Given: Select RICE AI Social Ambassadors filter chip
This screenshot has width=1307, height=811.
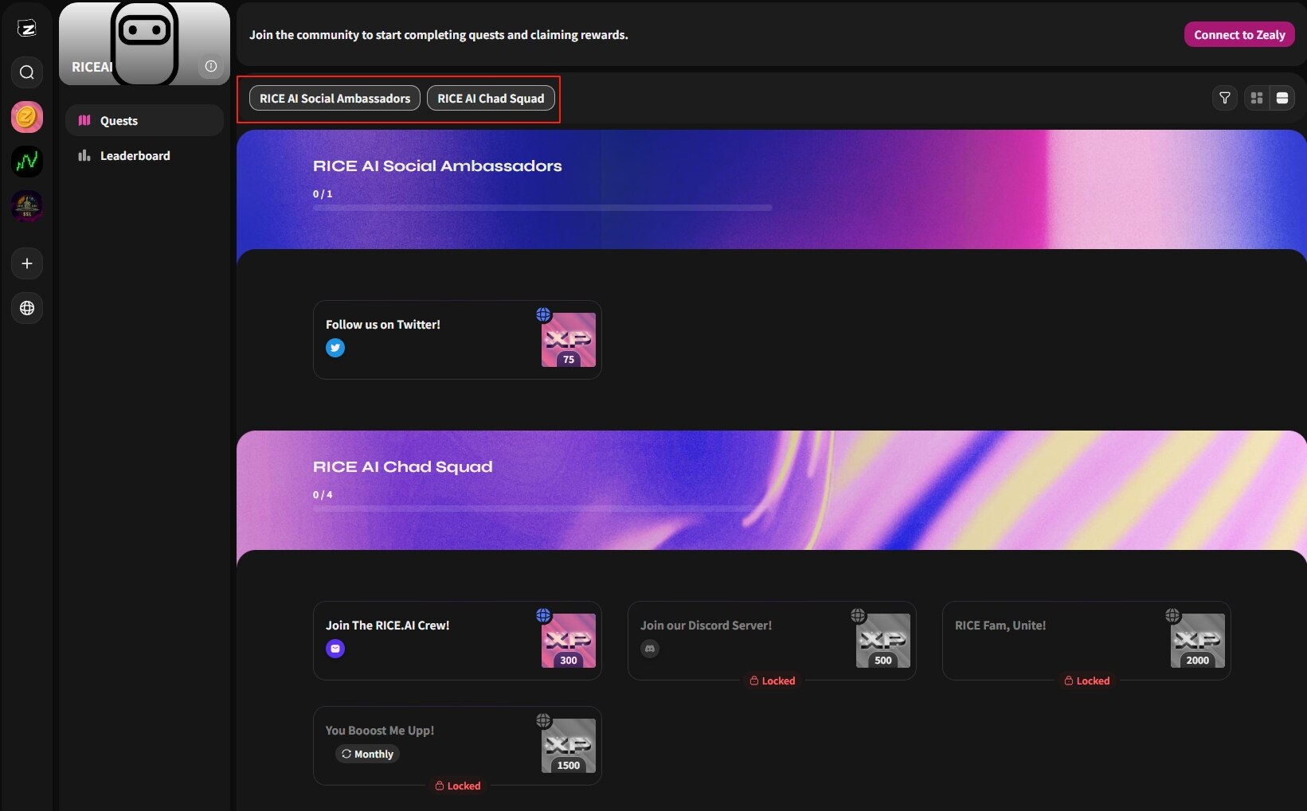Looking at the screenshot, I should [335, 99].
